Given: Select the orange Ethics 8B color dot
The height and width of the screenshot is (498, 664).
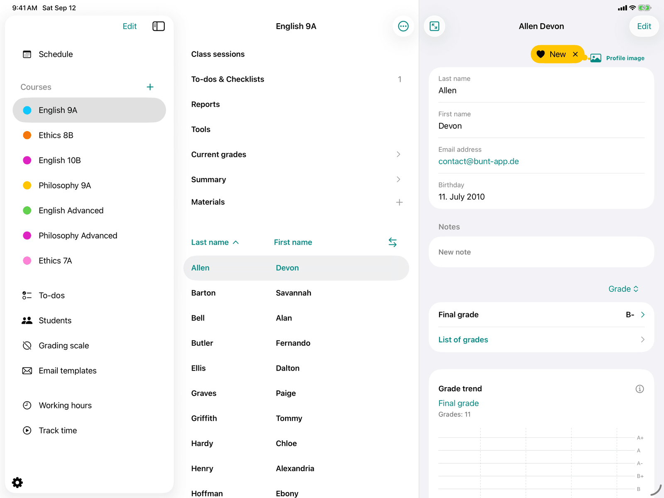Looking at the screenshot, I should point(27,135).
